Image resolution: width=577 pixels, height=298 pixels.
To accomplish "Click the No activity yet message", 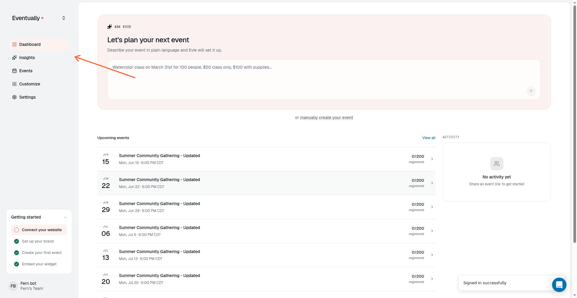I will [497, 177].
